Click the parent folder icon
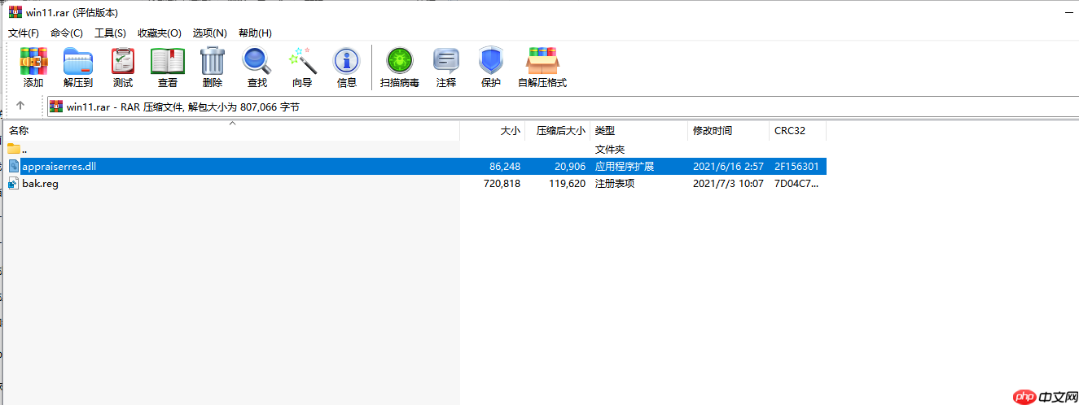The height and width of the screenshot is (405, 1079). tap(14, 149)
